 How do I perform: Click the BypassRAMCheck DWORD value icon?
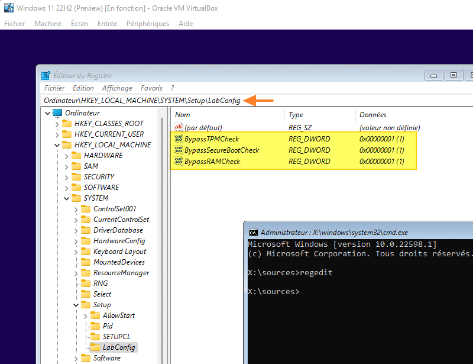click(179, 162)
